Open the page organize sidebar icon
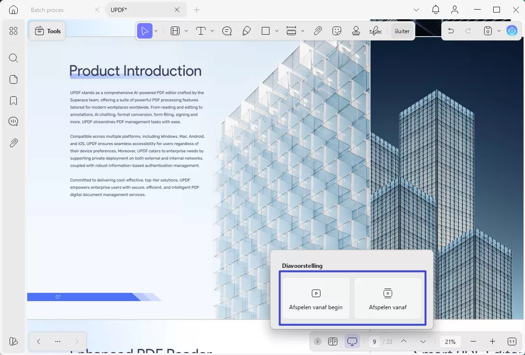Viewport: 525px width, 355px height. click(13, 79)
